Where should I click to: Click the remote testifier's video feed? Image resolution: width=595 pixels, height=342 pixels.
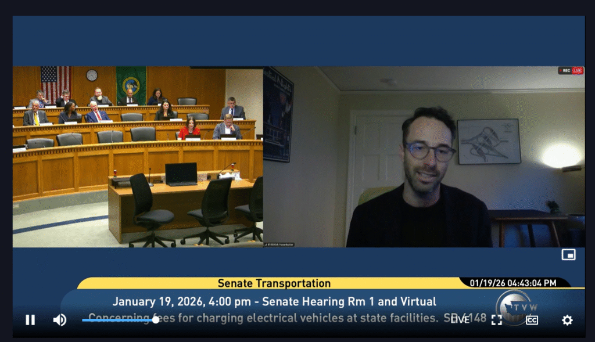[424, 157]
